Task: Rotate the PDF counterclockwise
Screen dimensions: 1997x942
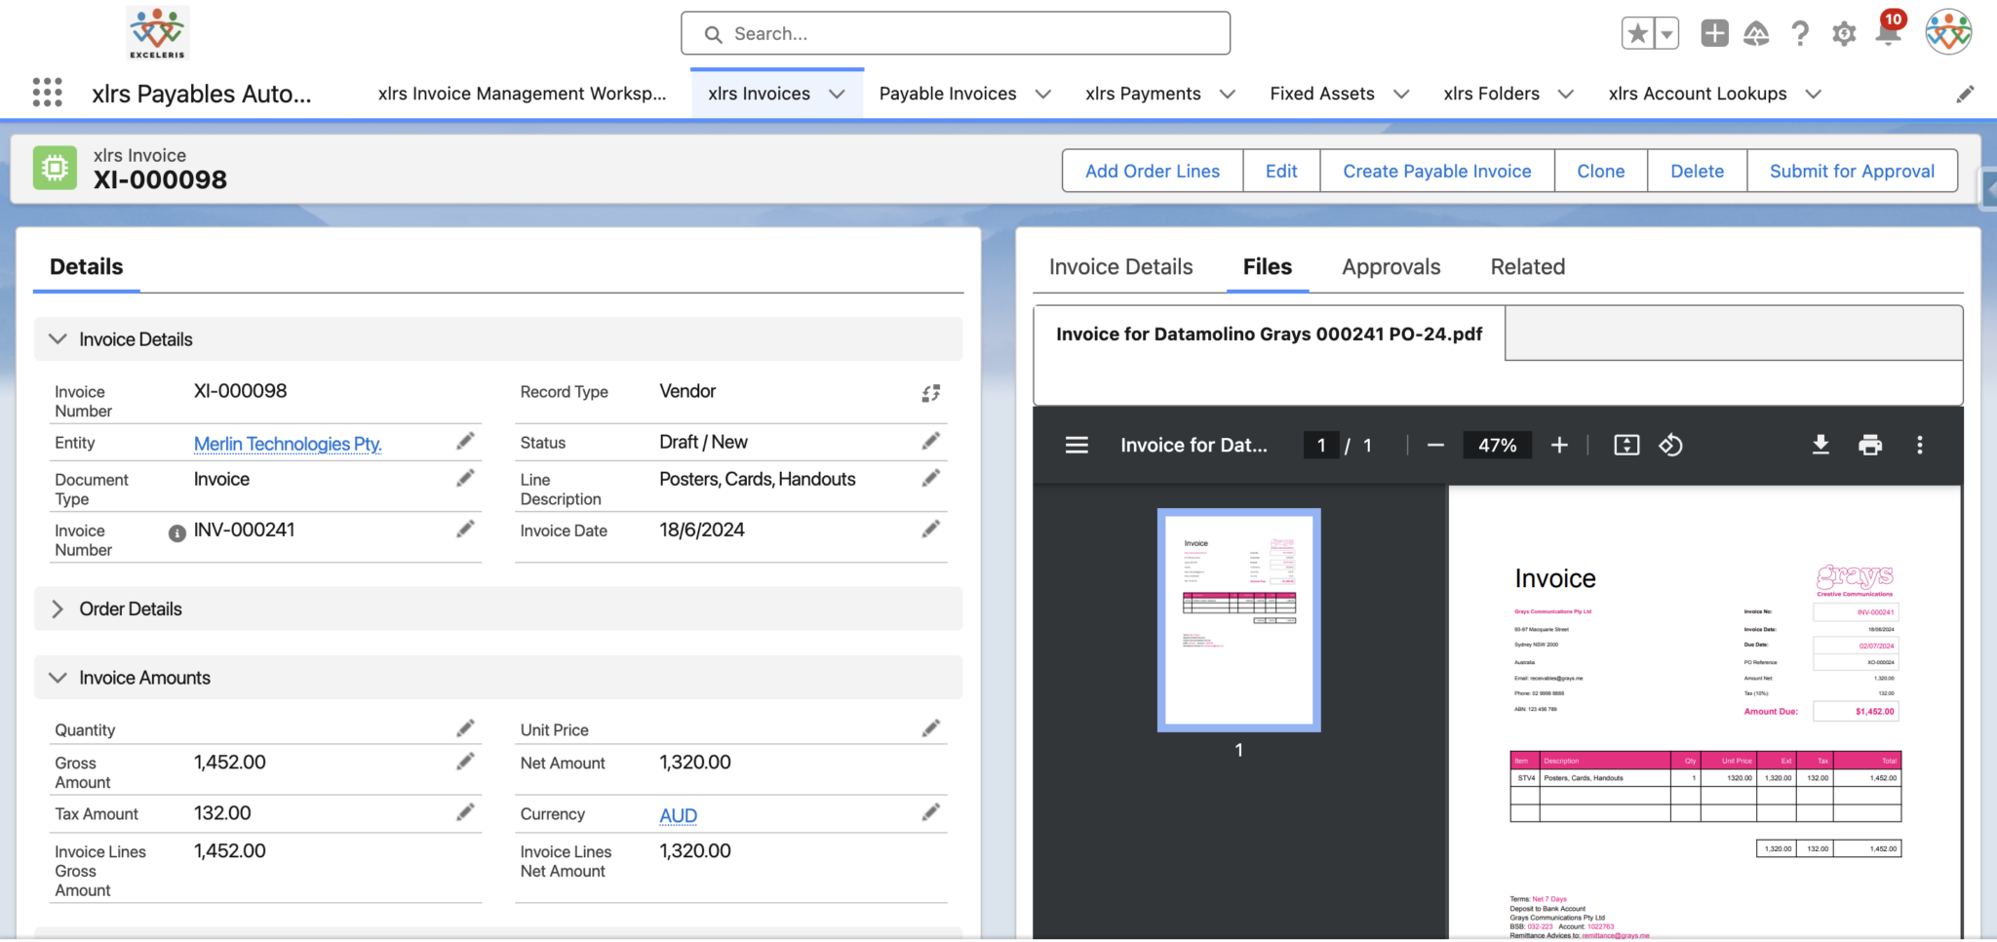Action: click(x=1671, y=445)
